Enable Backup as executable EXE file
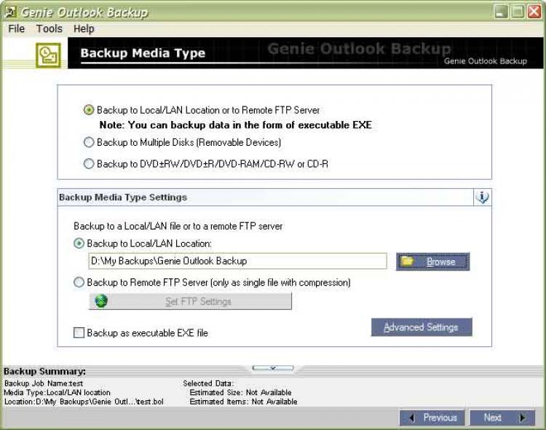Image resolution: width=546 pixels, height=430 pixels. click(x=79, y=333)
